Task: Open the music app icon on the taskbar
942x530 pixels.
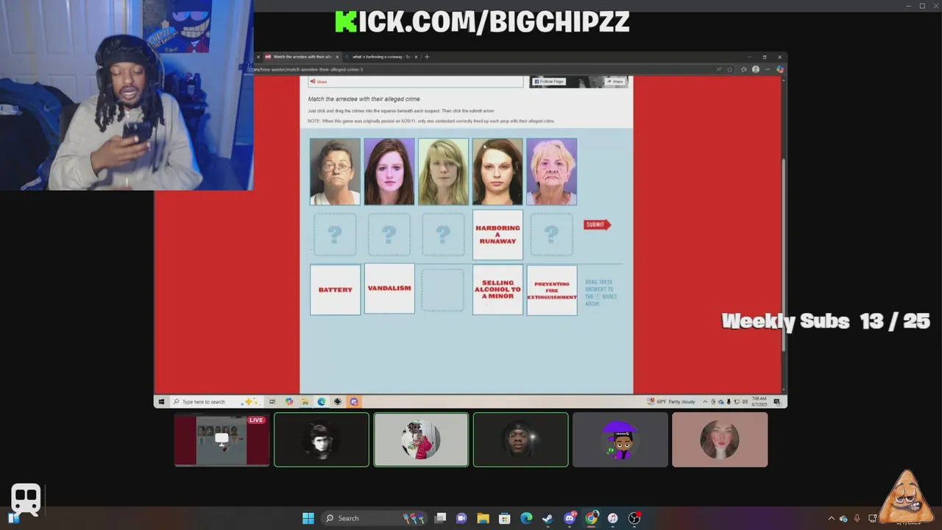Action: [x=613, y=518]
